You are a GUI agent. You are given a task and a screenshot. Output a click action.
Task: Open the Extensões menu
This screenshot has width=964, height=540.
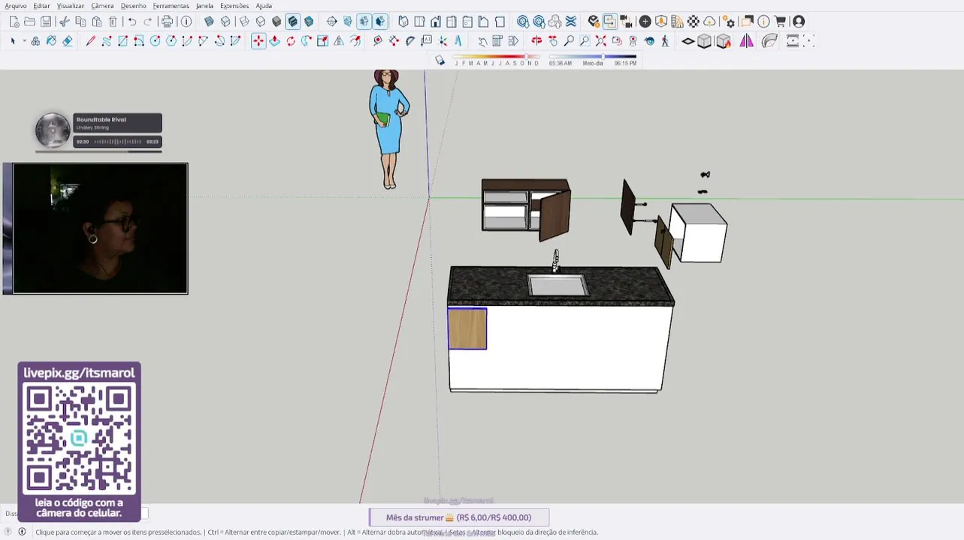coord(234,6)
